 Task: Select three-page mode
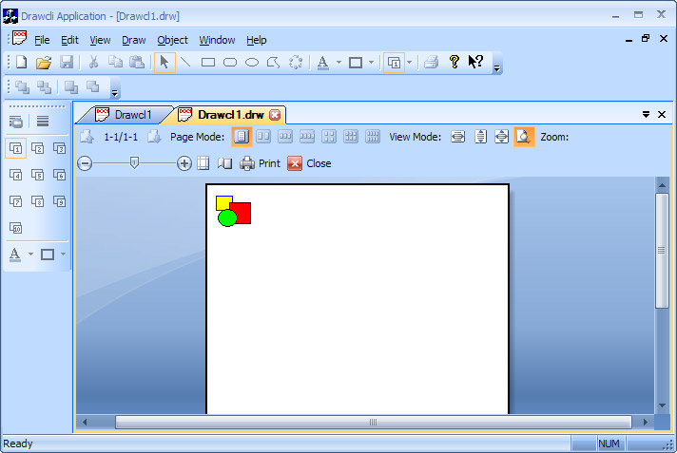tap(285, 137)
